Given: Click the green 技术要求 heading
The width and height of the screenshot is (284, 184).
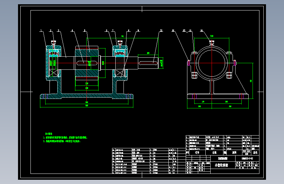Looking at the screenshot, I should 49,134.
